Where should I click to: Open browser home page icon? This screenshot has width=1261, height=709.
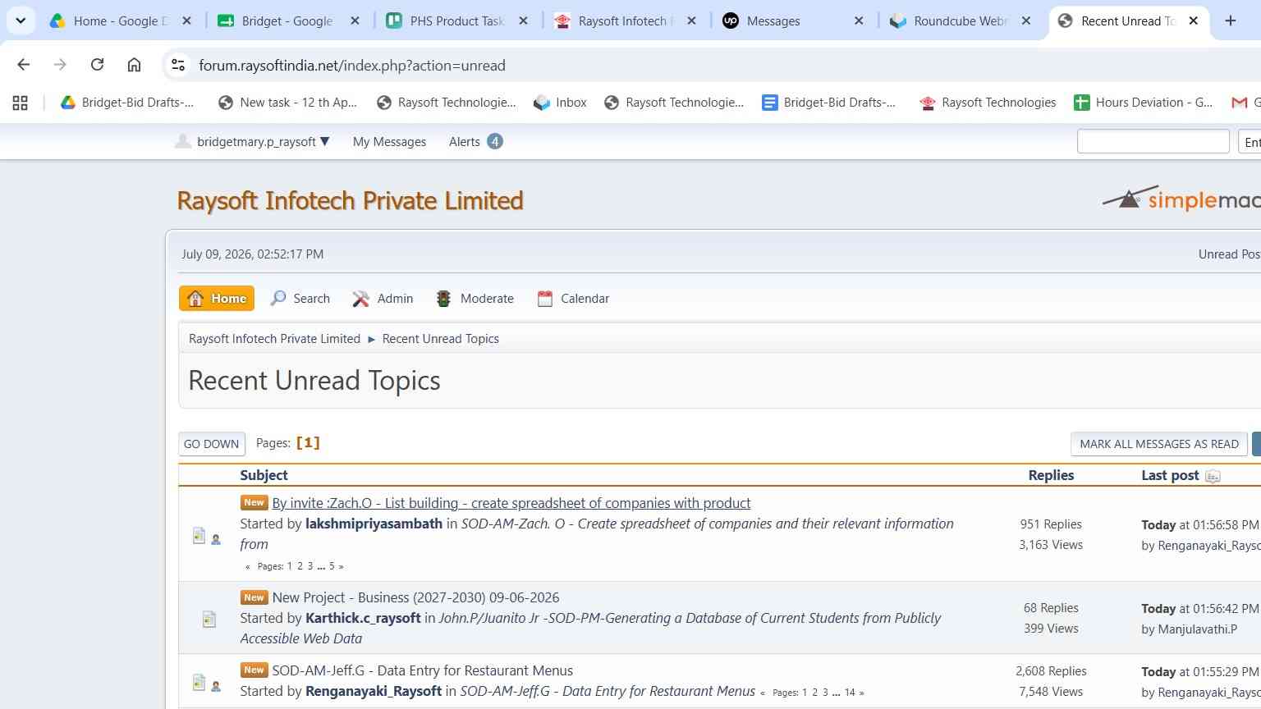[x=134, y=65]
